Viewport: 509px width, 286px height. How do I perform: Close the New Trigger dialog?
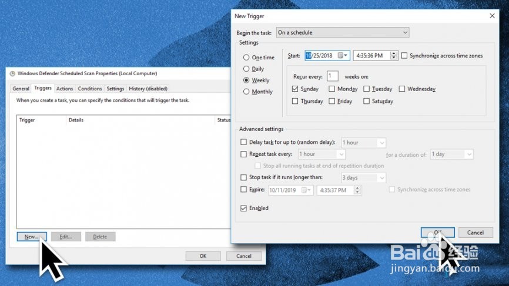pyautogui.click(x=492, y=16)
